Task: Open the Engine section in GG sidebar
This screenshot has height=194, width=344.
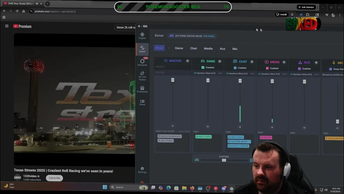Action: (142, 36)
